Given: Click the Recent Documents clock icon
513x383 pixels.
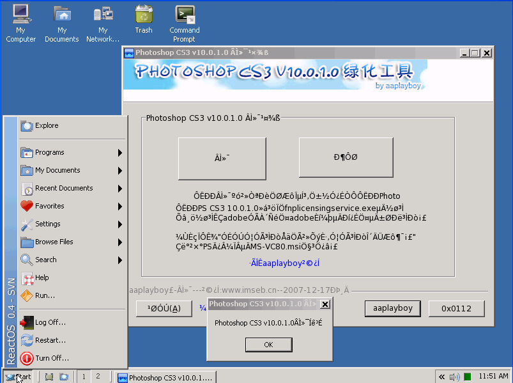Looking at the screenshot, I should point(27,189).
